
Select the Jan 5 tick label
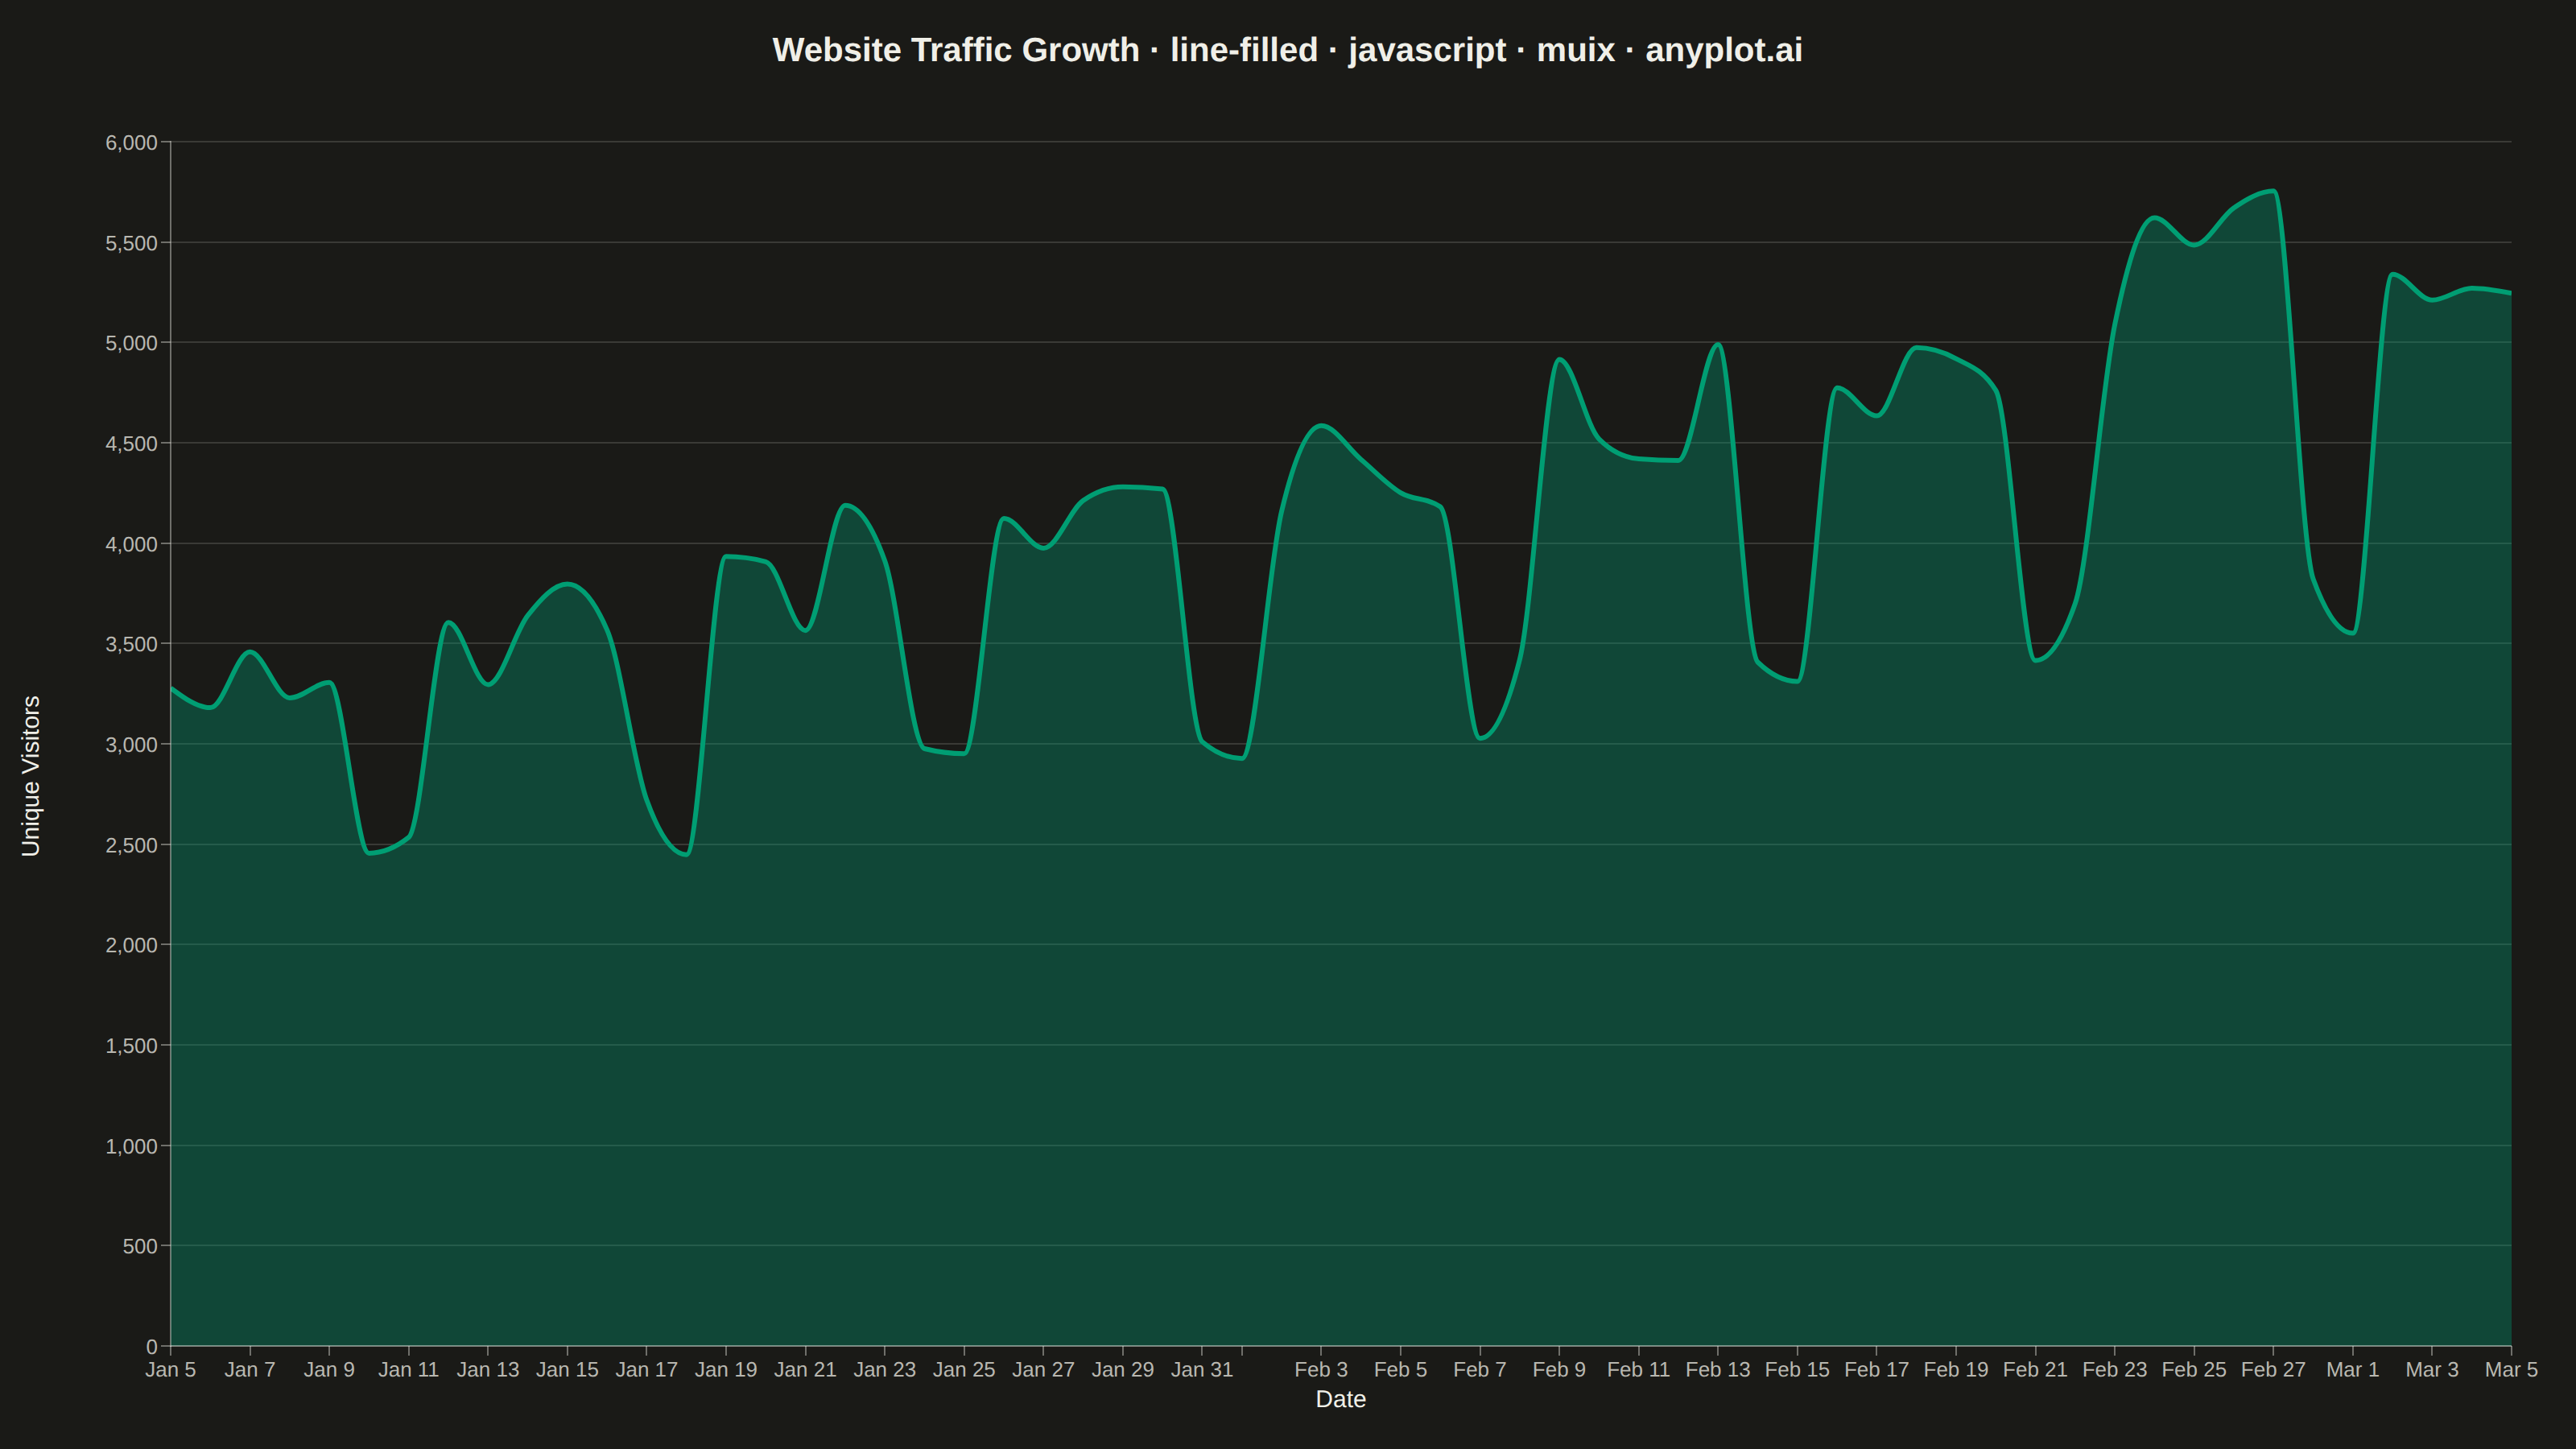pos(170,1369)
